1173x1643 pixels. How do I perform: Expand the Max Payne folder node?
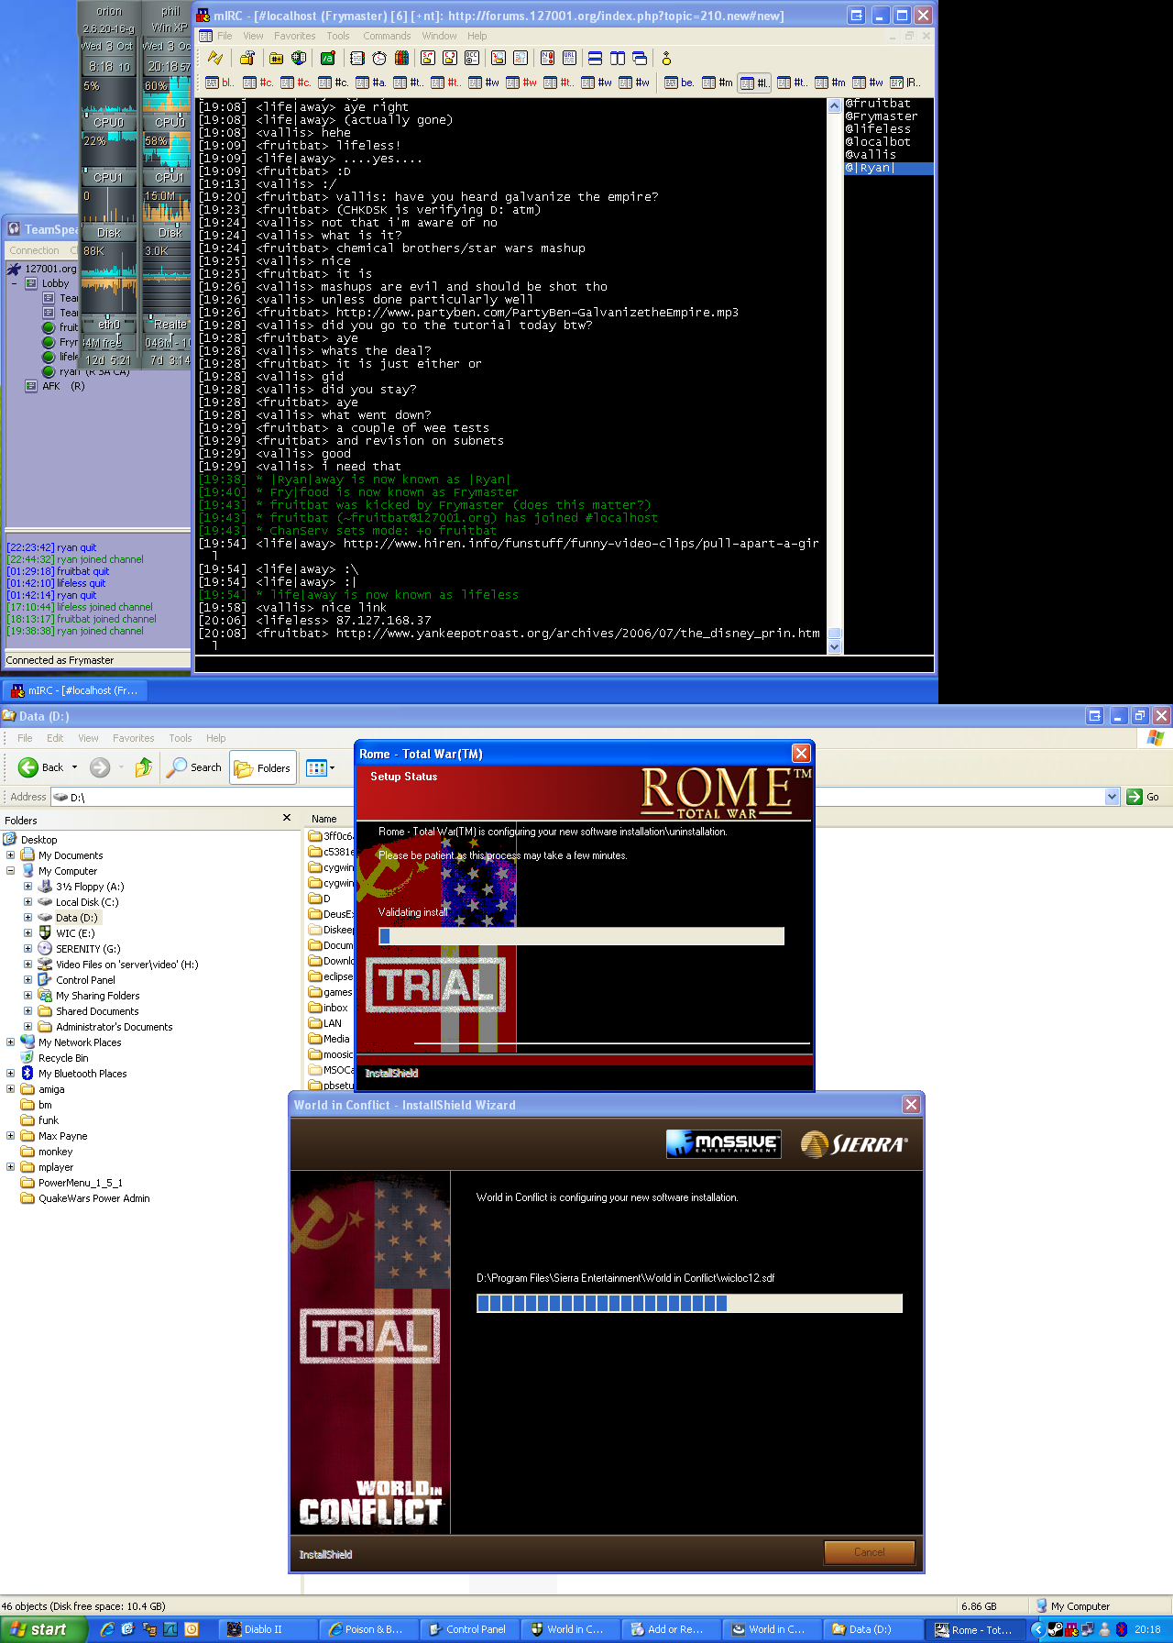click(x=11, y=1136)
